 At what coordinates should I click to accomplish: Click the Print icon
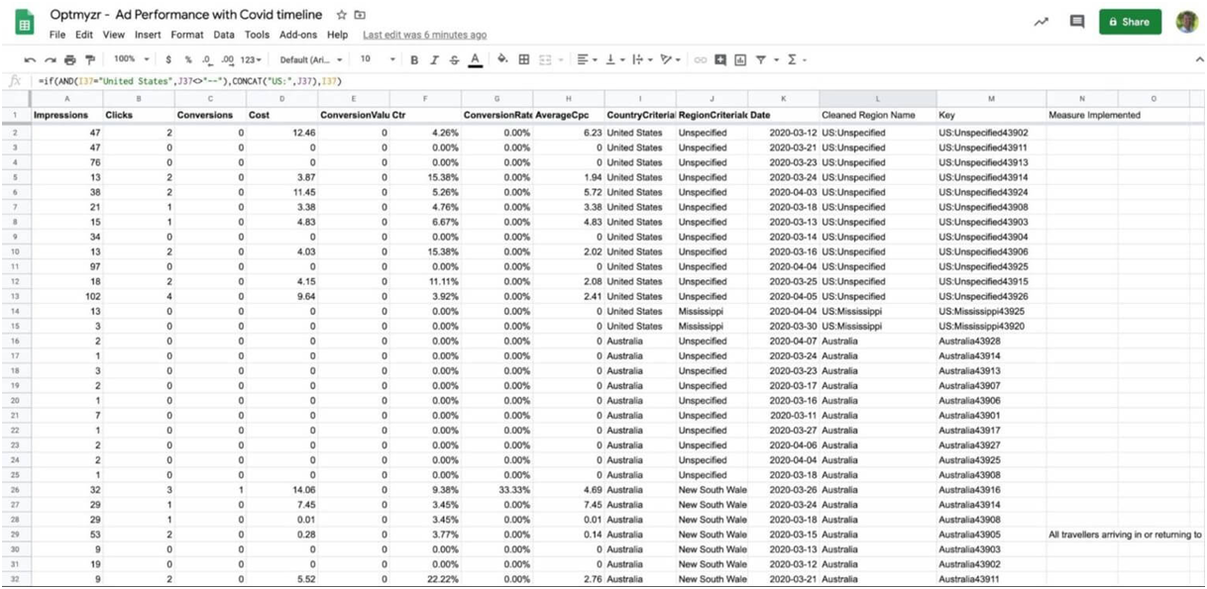[69, 59]
